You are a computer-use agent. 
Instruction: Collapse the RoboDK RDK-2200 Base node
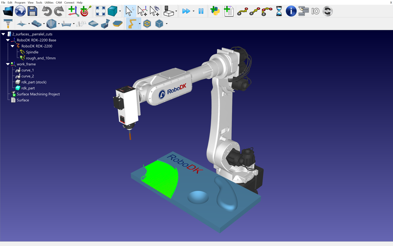coord(8,40)
